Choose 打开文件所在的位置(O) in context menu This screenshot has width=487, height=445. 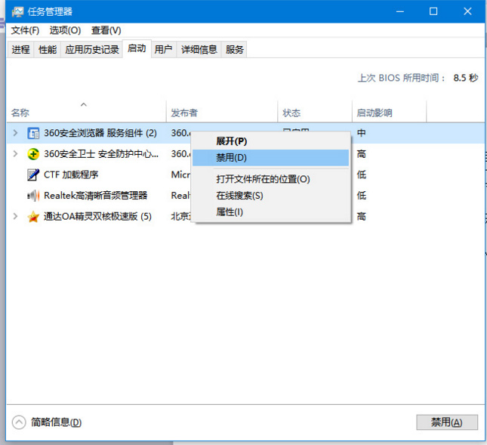pyautogui.click(x=270, y=179)
